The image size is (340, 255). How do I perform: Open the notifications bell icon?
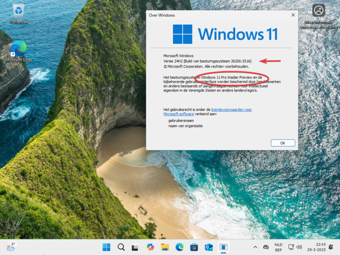[331, 247]
